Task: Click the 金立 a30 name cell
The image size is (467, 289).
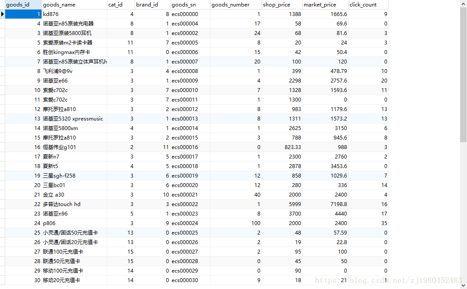Action: click(x=75, y=194)
